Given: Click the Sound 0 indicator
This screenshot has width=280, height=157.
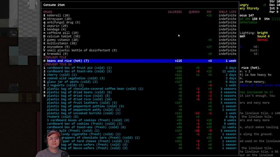Looking at the screenshot, I should 263,36.
